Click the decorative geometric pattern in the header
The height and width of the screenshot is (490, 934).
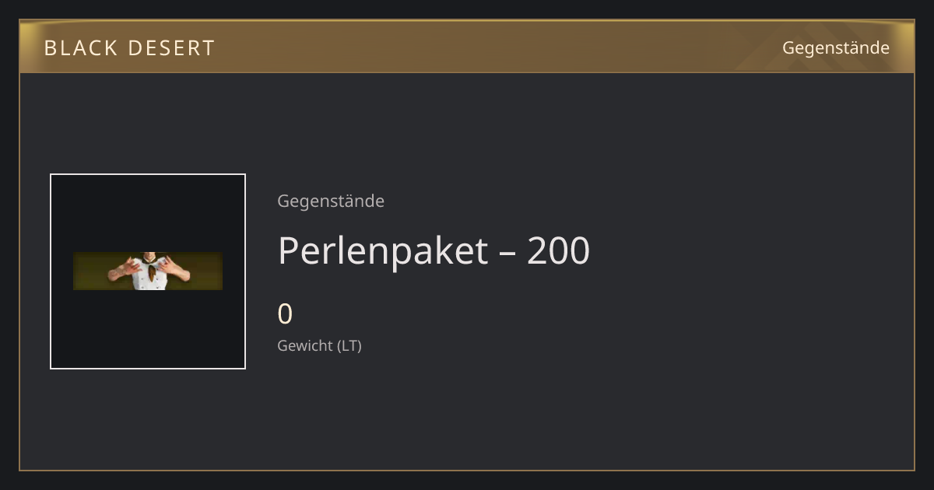pos(825,47)
